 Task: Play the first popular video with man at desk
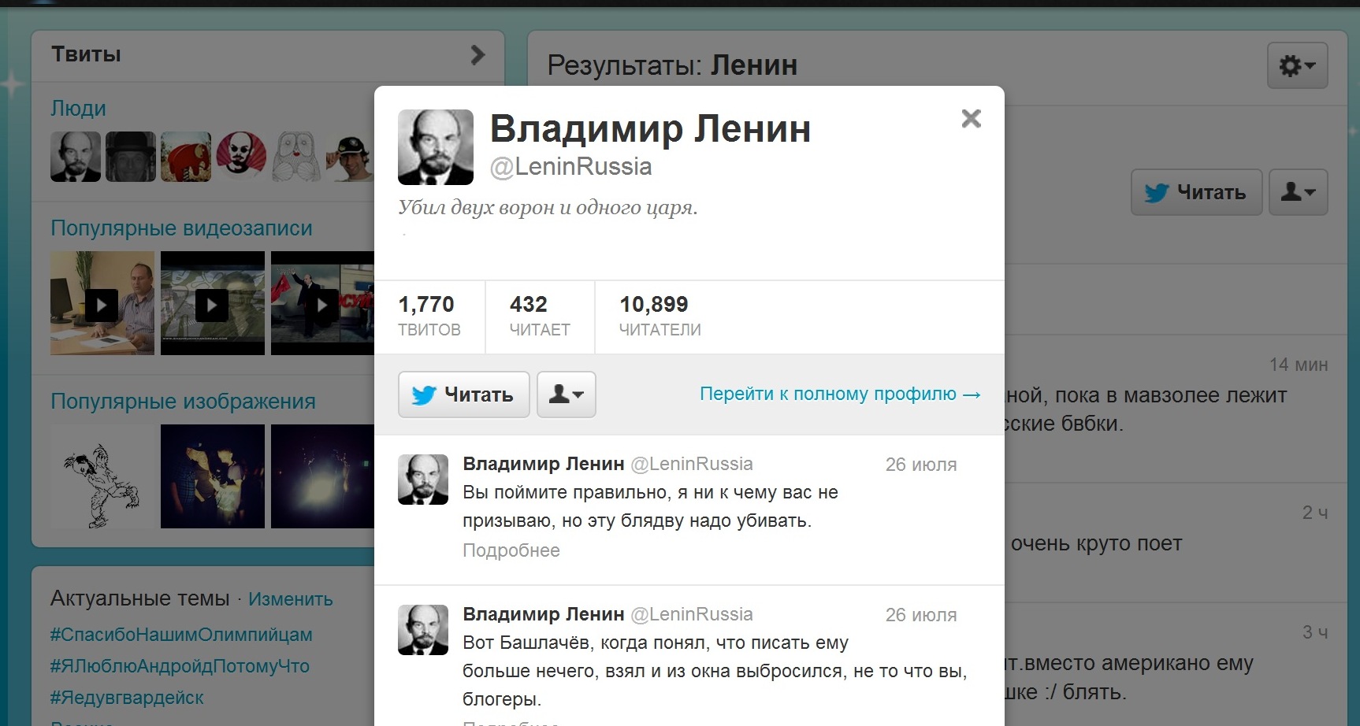102,303
